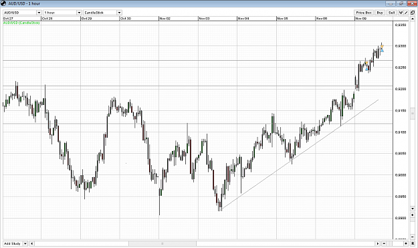Click the Add Study button
The height and width of the screenshot is (248, 418).
(13, 243)
